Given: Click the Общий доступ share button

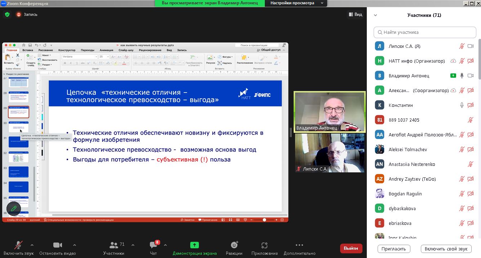Looking at the screenshot, I should tap(268, 50).
